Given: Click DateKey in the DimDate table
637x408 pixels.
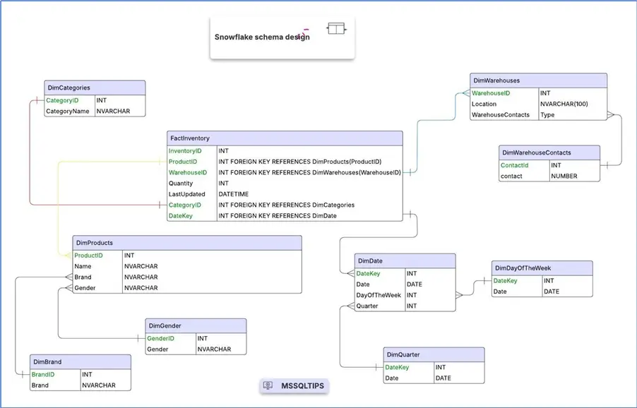Looking at the screenshot, I should [368, 274].
